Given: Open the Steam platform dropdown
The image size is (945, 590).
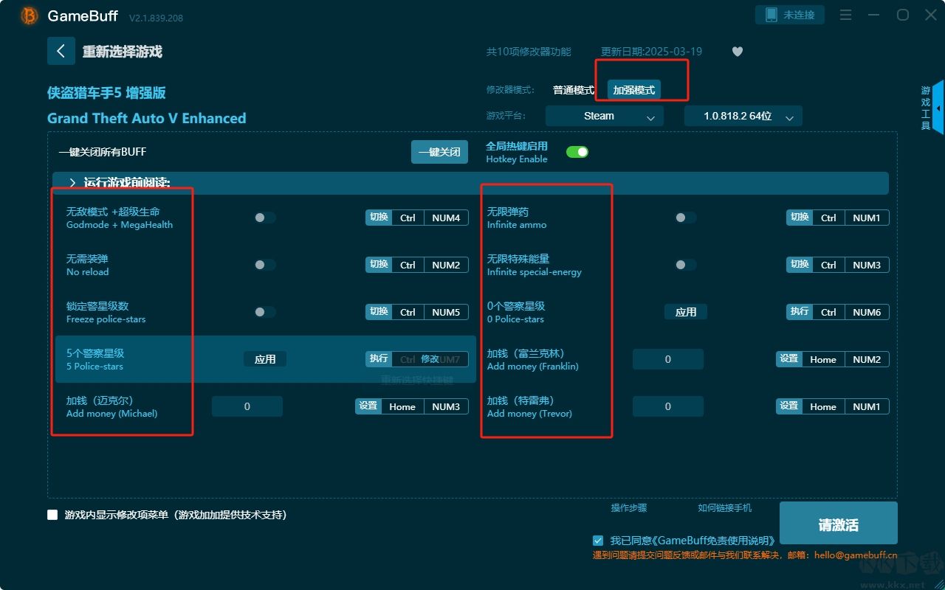Looking at the screenshot, I should pos(604,116).
